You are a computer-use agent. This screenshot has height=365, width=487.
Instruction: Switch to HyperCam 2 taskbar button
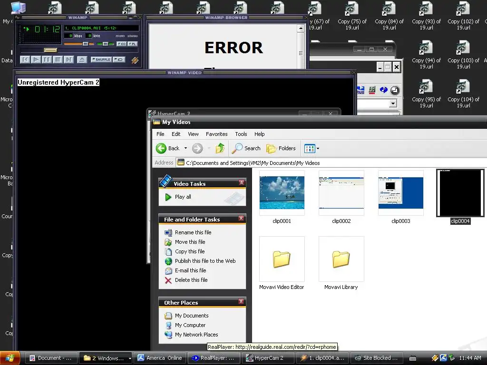pos(268,358)
